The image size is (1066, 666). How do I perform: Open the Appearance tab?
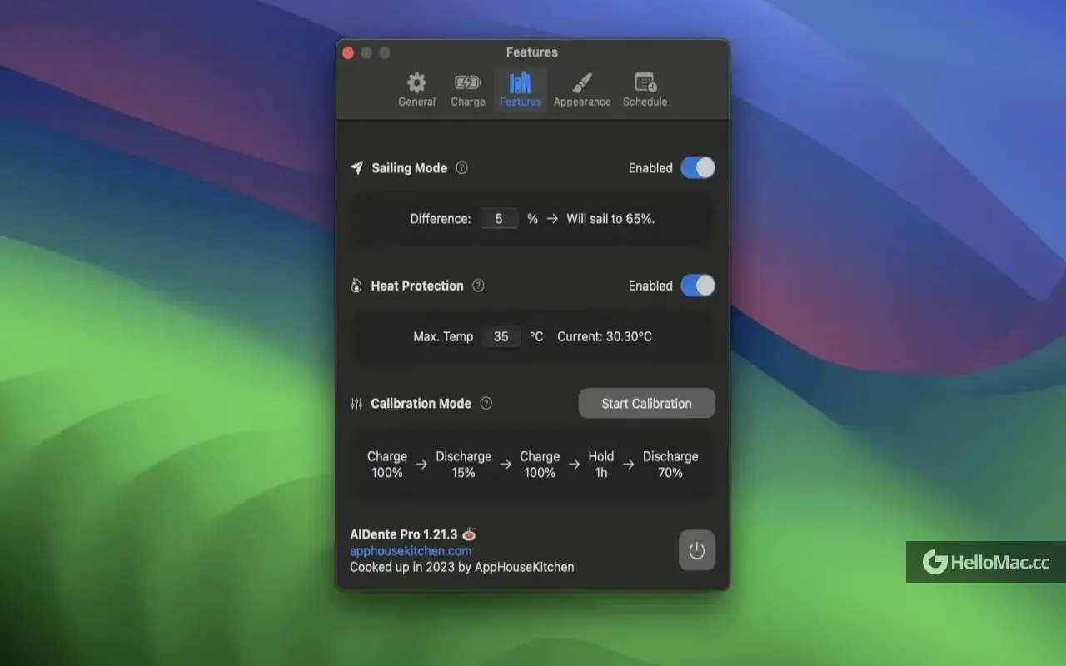pos(582,90)
